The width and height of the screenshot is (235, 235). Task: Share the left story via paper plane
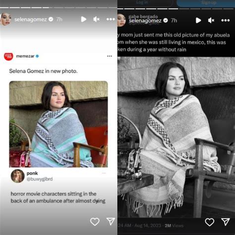click(x=111, y=221)
